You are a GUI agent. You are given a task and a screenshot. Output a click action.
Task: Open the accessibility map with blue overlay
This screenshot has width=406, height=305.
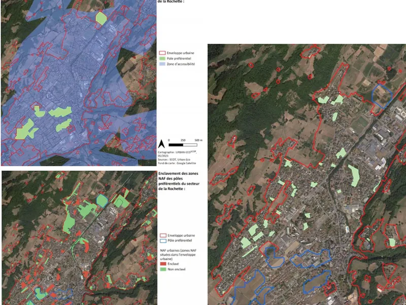(x=79, y=83)
